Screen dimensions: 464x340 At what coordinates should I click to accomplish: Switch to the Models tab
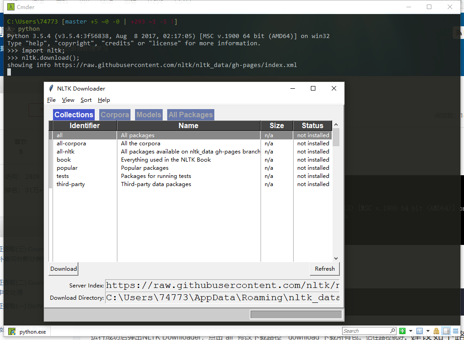(149, 115)
